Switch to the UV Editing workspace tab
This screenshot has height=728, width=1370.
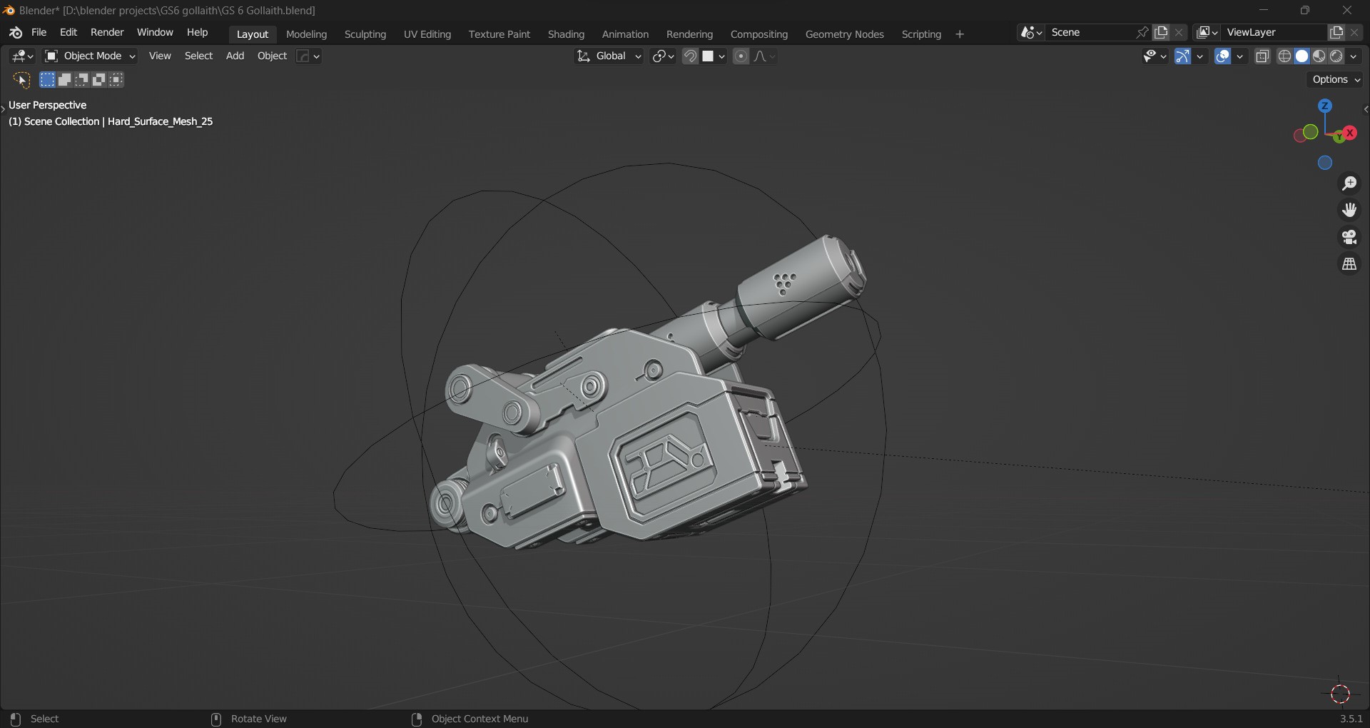[x=427, y=34]
